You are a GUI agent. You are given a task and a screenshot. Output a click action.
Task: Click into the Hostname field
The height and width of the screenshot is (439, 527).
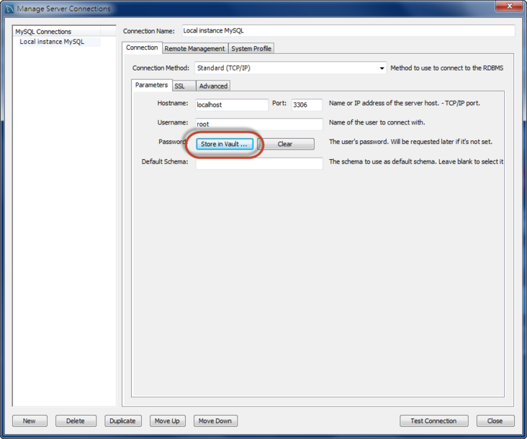tap(232, 105)
